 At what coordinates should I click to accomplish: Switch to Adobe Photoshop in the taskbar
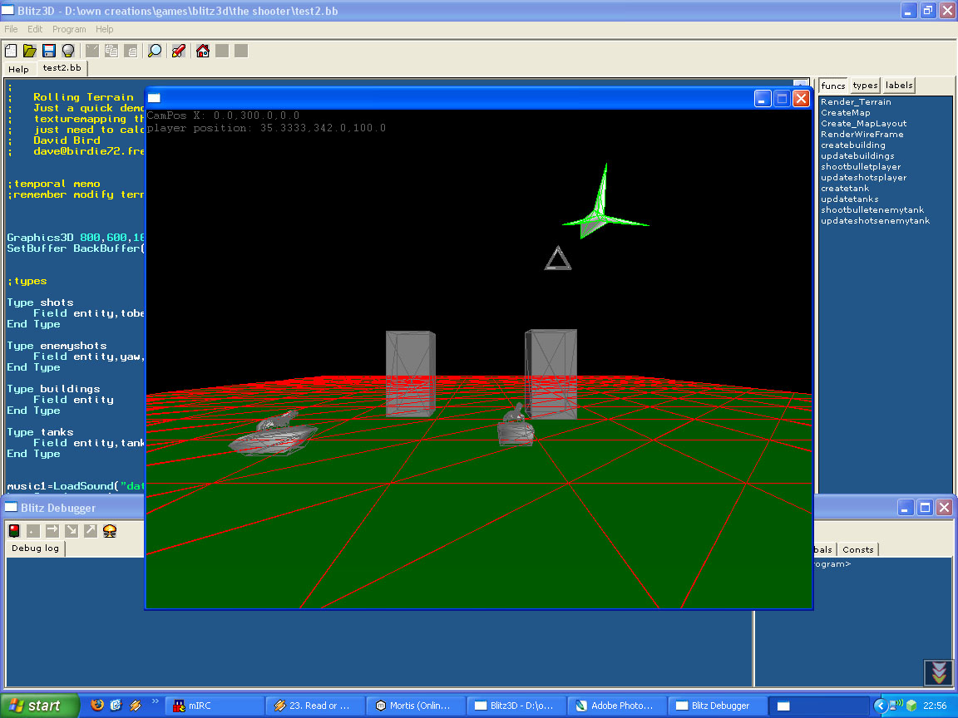coord(616,706)
